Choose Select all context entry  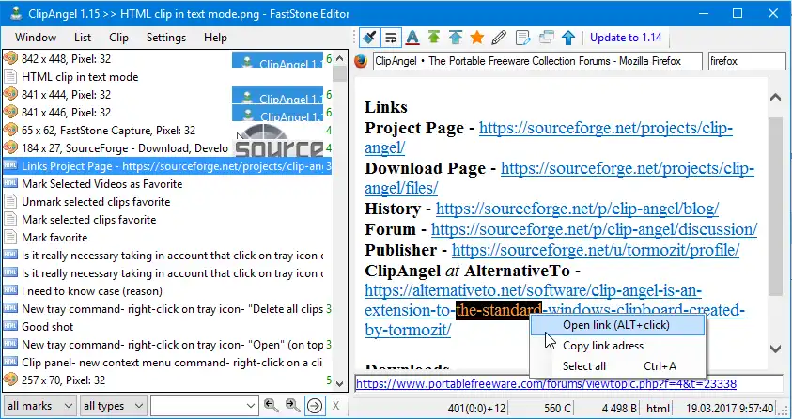pos(618,366)
